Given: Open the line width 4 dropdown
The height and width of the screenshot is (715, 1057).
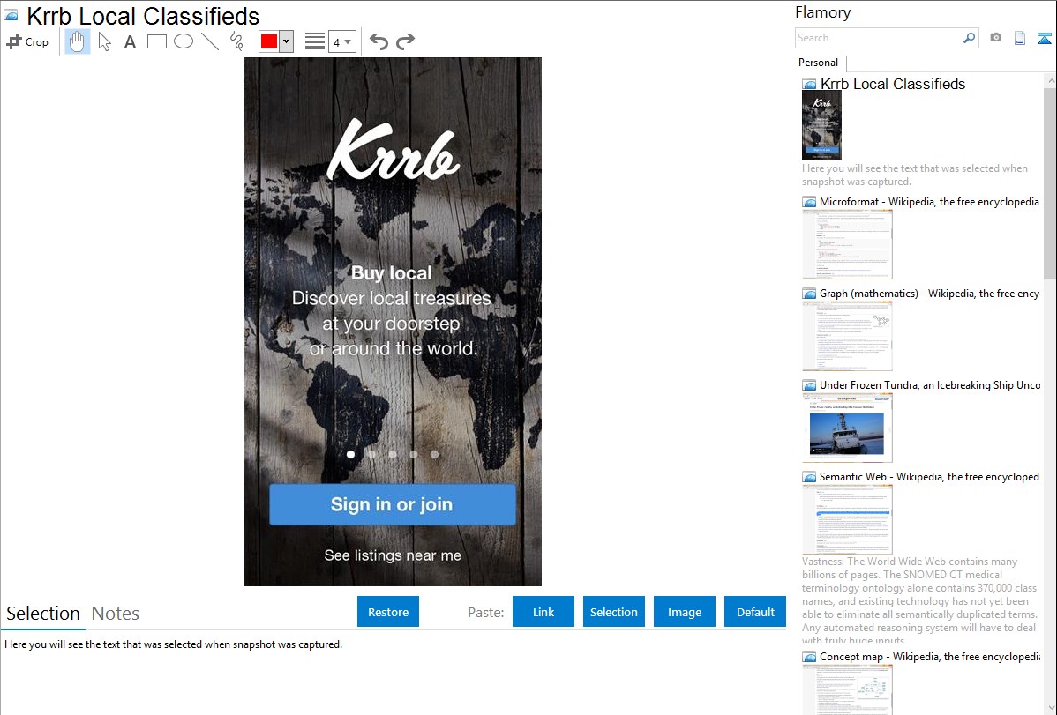Looking at the screenshot, I should coord(341,41).
